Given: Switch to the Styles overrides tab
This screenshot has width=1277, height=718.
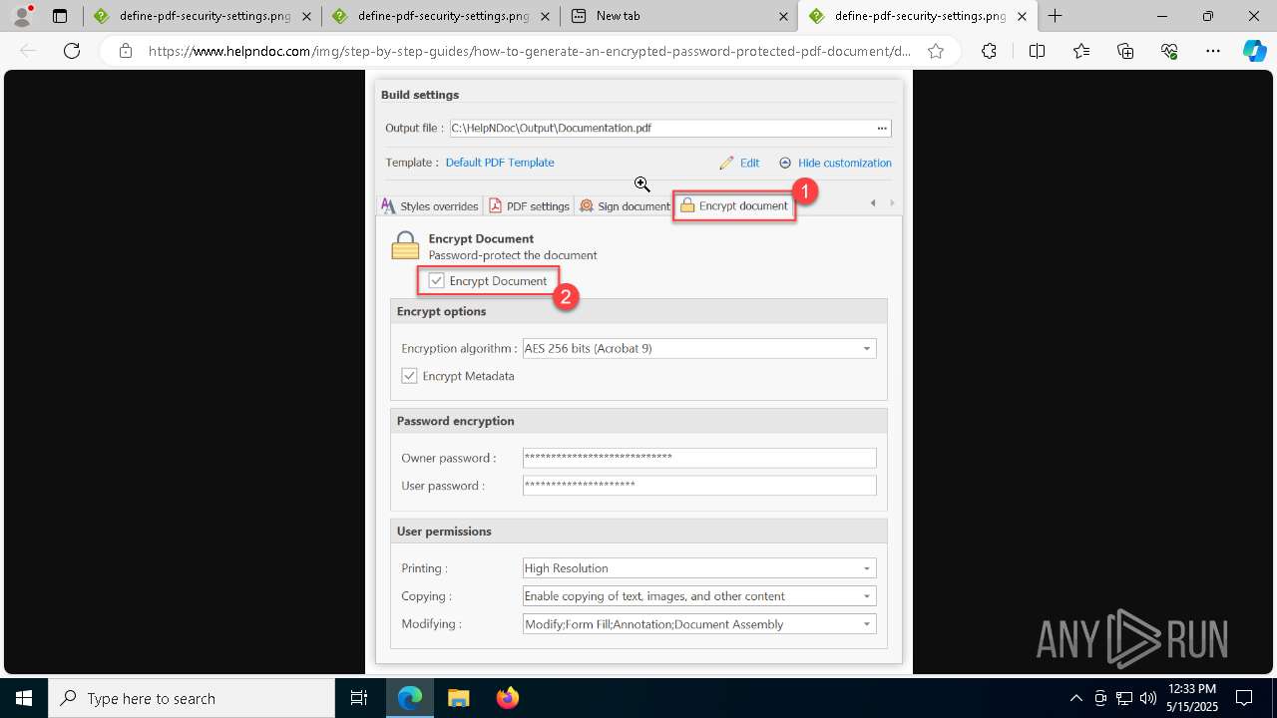Looking at the screenshot, I should coord(430,206).
